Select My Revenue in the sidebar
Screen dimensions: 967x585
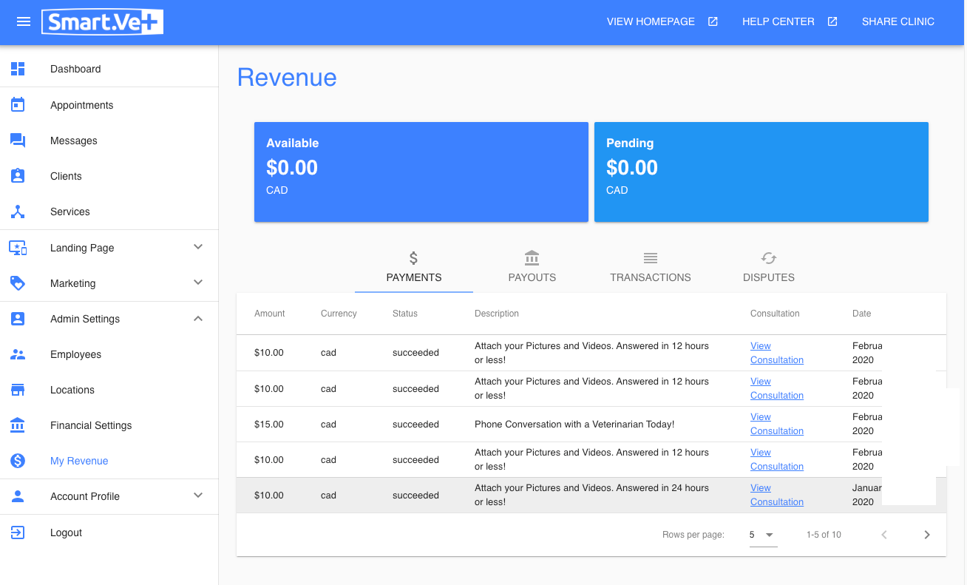coord(109,461)
